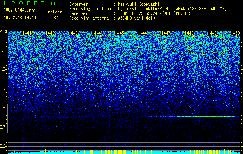Click the 1450 time marker

[x=235, y=33]
